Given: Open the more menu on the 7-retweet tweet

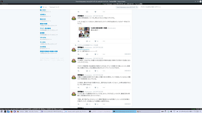Looking at the screenshot, I should pos(104,88).
